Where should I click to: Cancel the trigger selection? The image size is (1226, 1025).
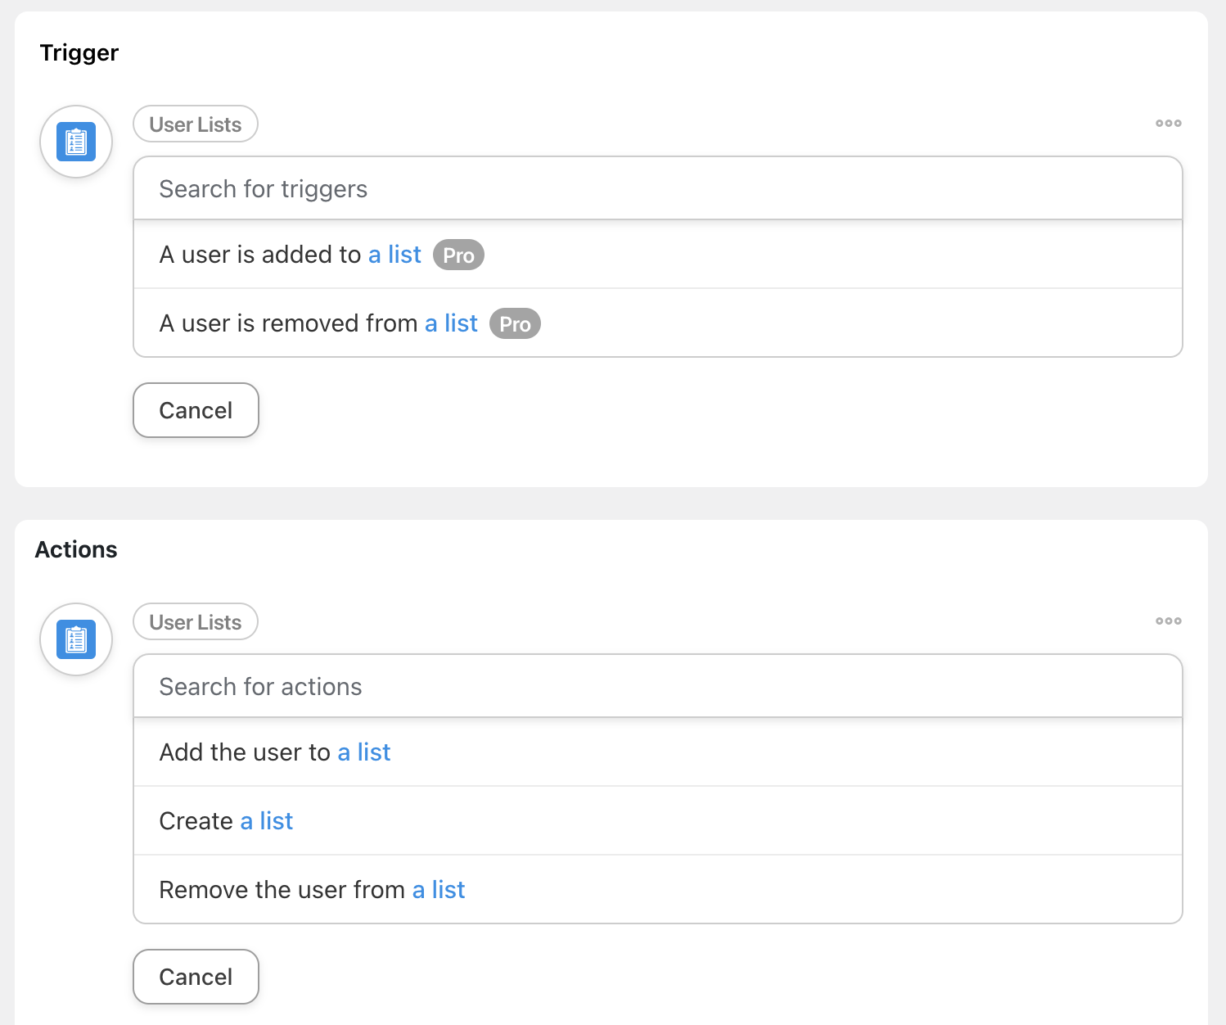click(196, 410)
